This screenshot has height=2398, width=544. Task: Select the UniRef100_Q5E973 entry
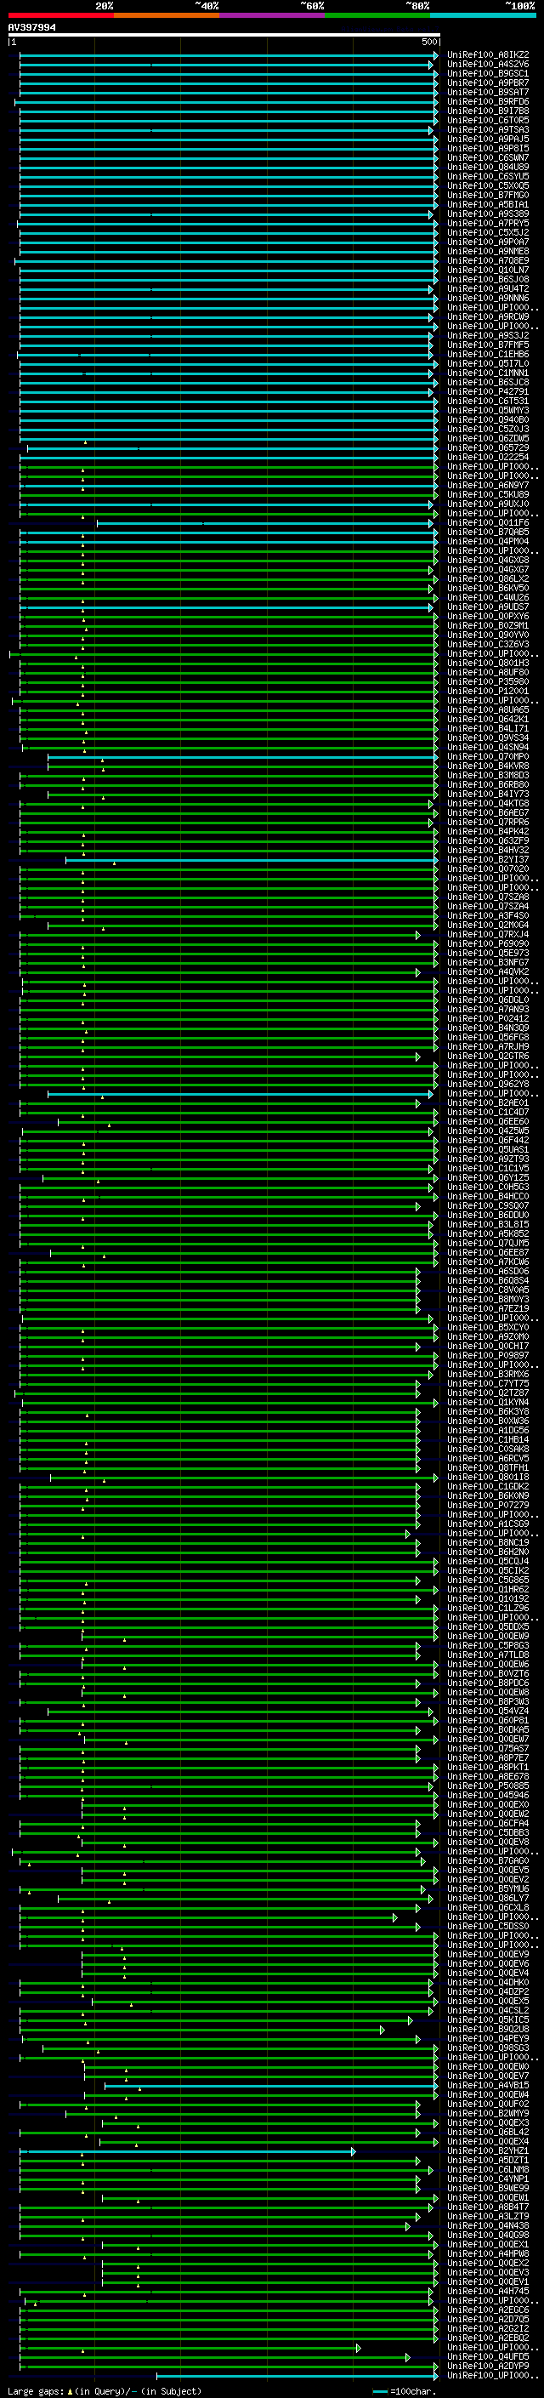coord(488,954)
